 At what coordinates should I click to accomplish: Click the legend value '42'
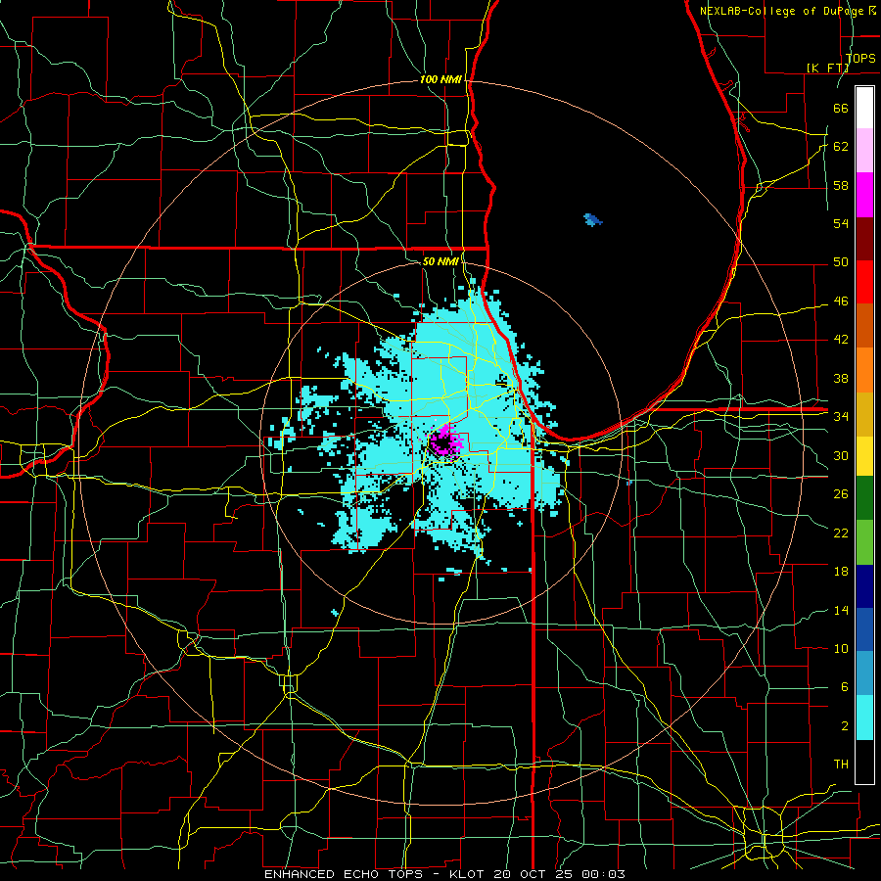(x=841, y=340)
